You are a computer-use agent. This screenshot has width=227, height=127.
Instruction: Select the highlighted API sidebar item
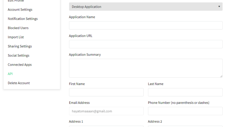click(10, 74)
